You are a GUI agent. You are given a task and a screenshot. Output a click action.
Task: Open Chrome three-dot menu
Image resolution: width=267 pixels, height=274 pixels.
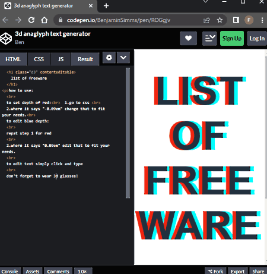(262, 20)
